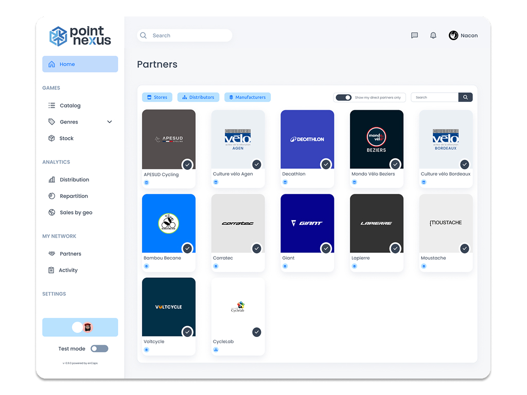Go to Home in sidebar
This screenshot has width=527, height=395.
(x=80, y=64)
